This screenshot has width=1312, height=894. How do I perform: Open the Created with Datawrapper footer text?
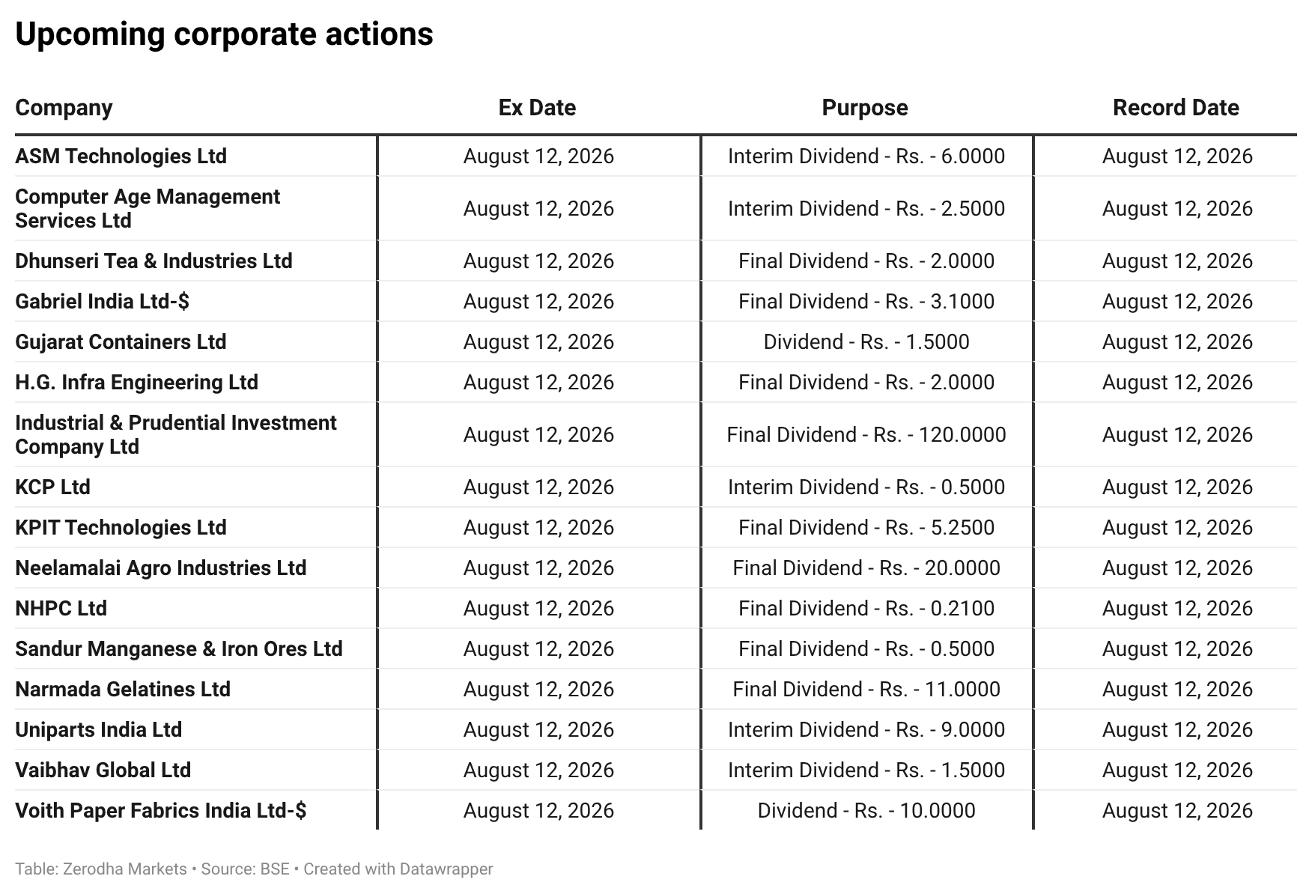point(398,869)
